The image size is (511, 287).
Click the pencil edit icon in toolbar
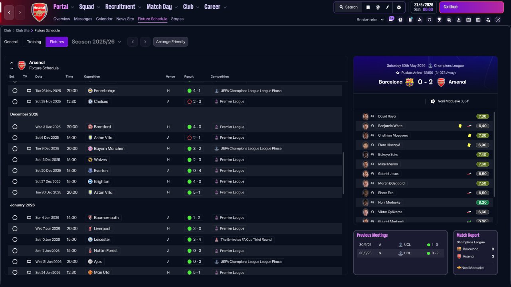tap(387, 7)
